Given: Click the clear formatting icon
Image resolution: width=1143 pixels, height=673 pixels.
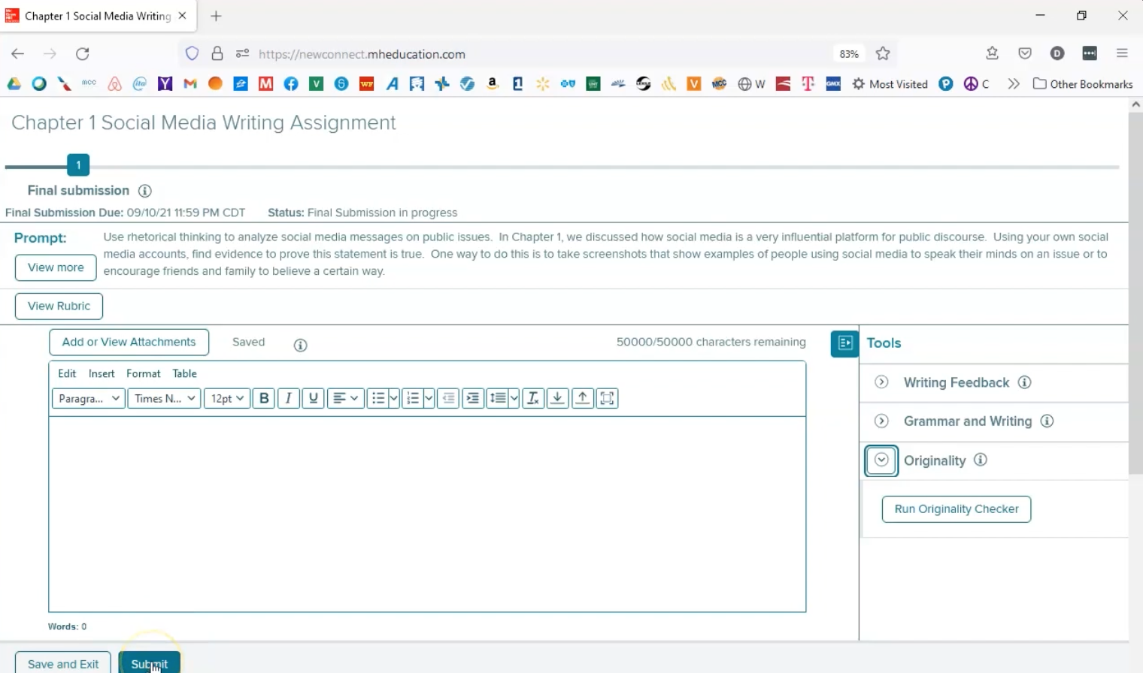Looking at the screenshot, I should click(x=533, y=398).
